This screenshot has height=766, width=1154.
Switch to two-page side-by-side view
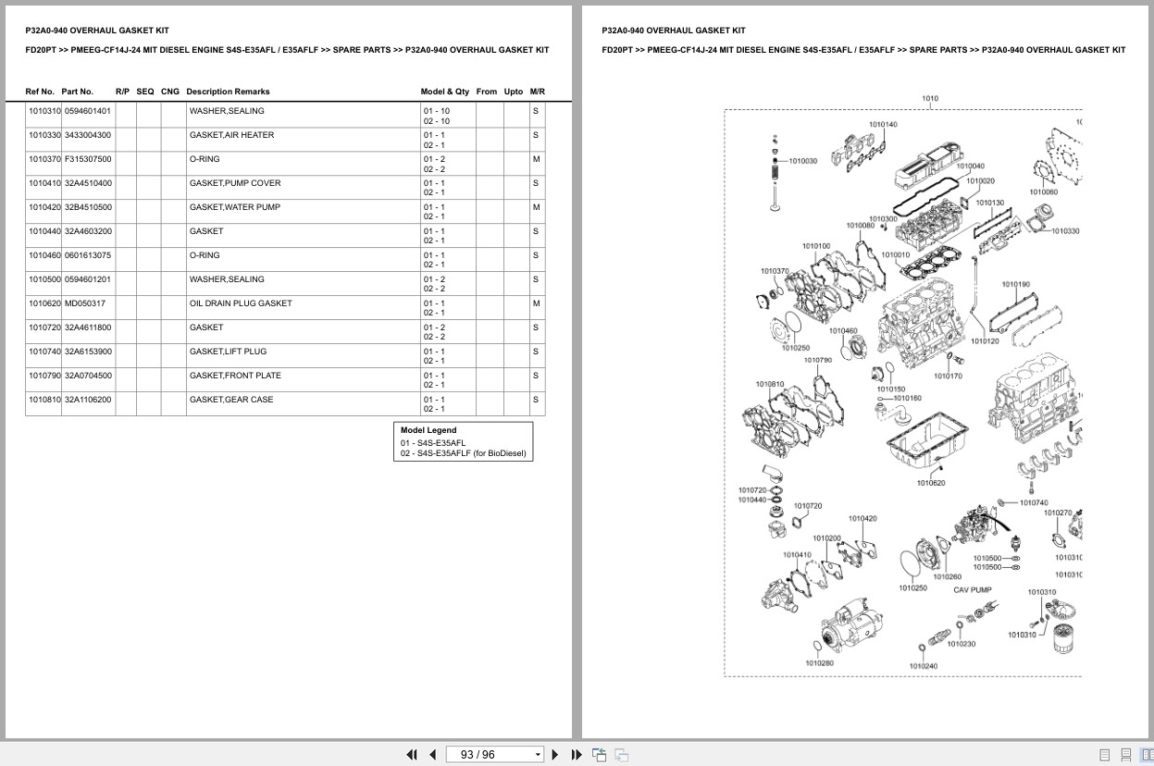click(1147, 755)
